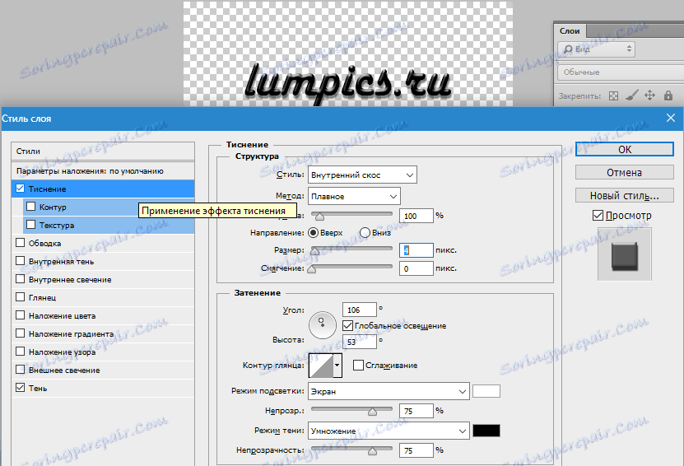Enable the Глянец checkbox
The height and width of the screenshot is (466, 684).
[20, 297]
